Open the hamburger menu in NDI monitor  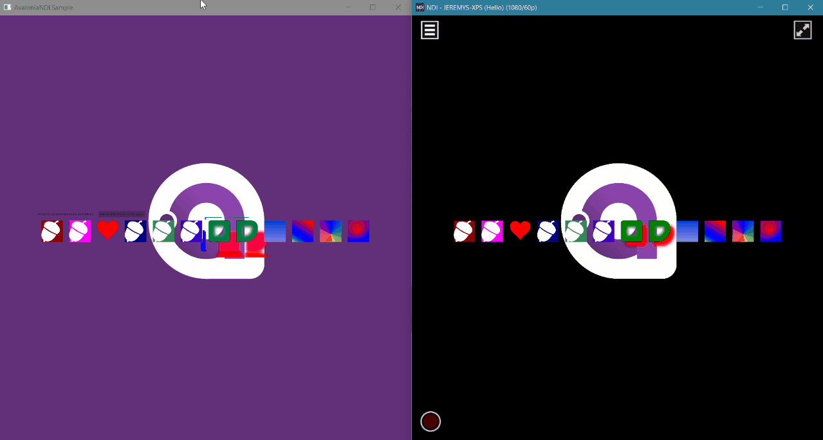point(430,30)
